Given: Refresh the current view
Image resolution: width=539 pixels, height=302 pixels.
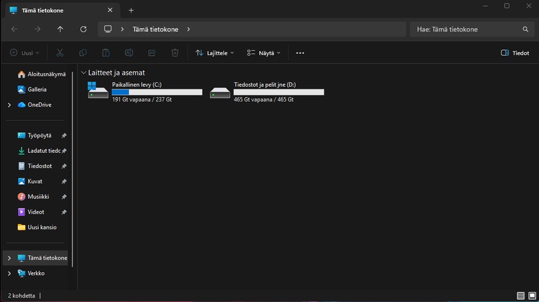Looking at the screenshot, I should (83, 29).
